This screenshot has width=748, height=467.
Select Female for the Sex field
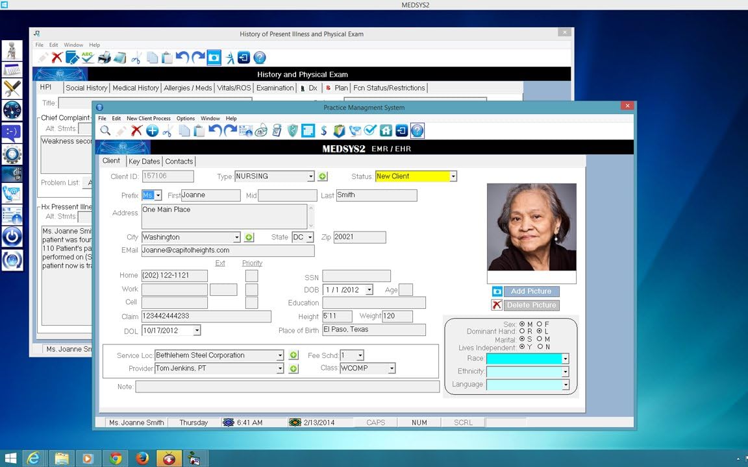point(540,324)
